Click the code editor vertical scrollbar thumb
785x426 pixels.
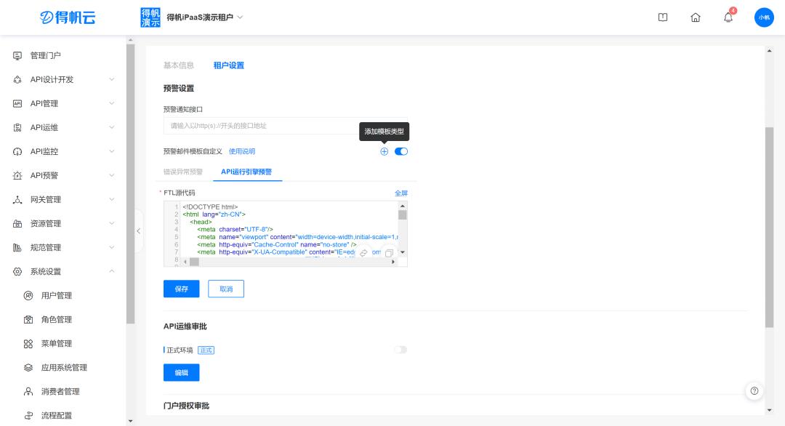tap(403, 215)
